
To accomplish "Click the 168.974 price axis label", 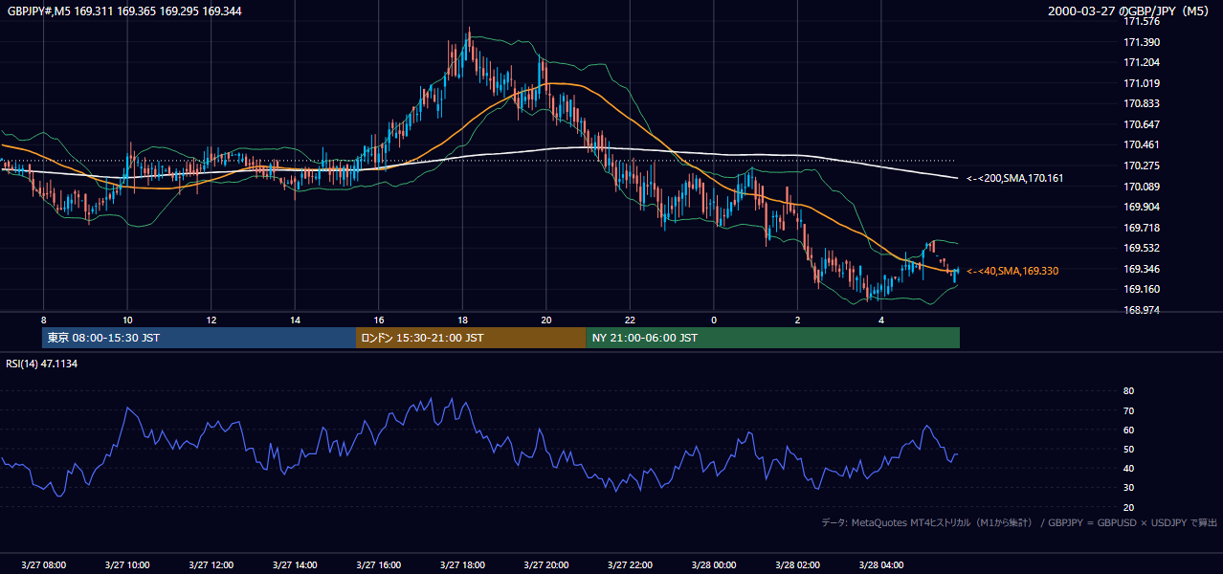I will 1142,310.
